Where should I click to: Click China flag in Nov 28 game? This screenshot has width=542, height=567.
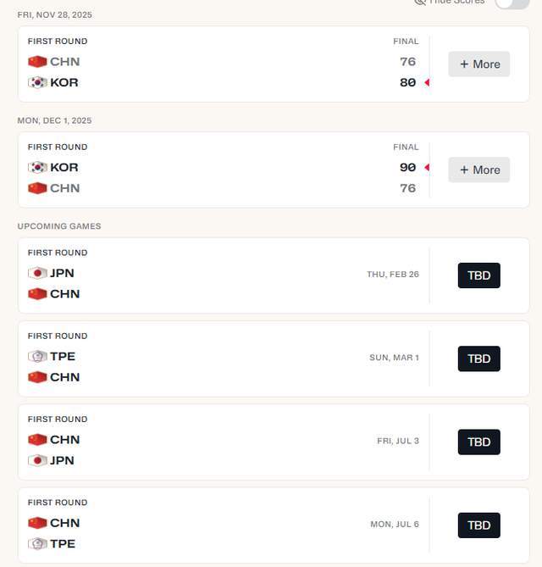coord(37,62)
